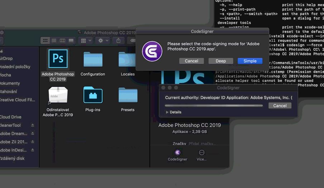Eject the Adobe Zii volume
The width and height of the screenshot is (324, 188).
coord(33,142)
